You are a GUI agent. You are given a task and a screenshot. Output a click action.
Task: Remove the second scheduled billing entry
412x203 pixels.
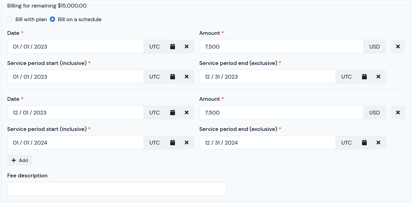point(398,112)
